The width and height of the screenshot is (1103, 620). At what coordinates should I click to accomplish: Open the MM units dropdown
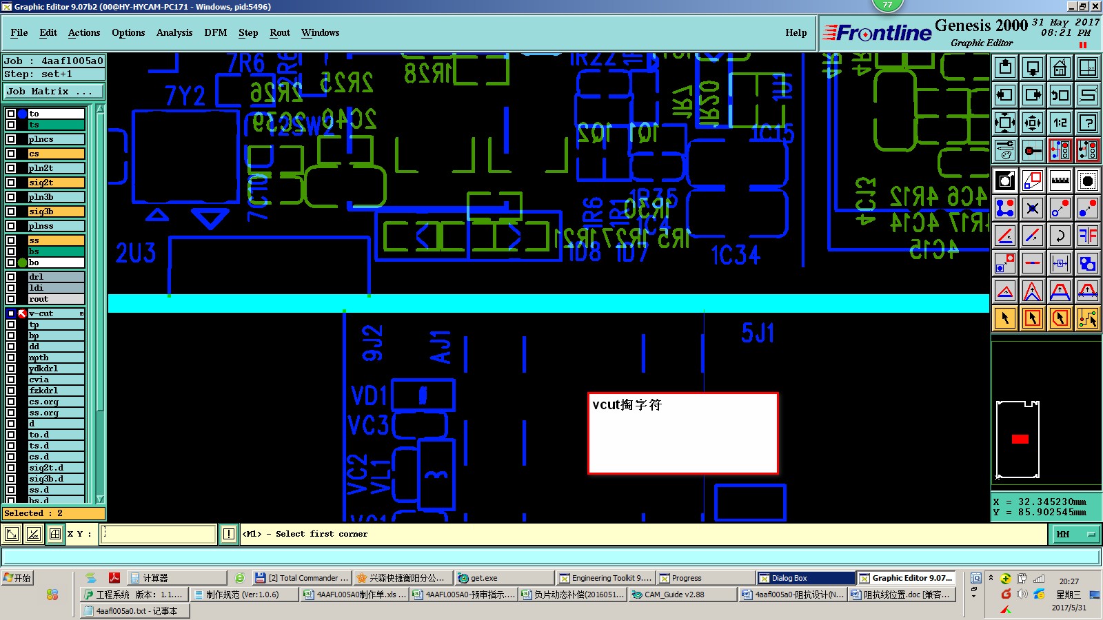point(1075,534)
